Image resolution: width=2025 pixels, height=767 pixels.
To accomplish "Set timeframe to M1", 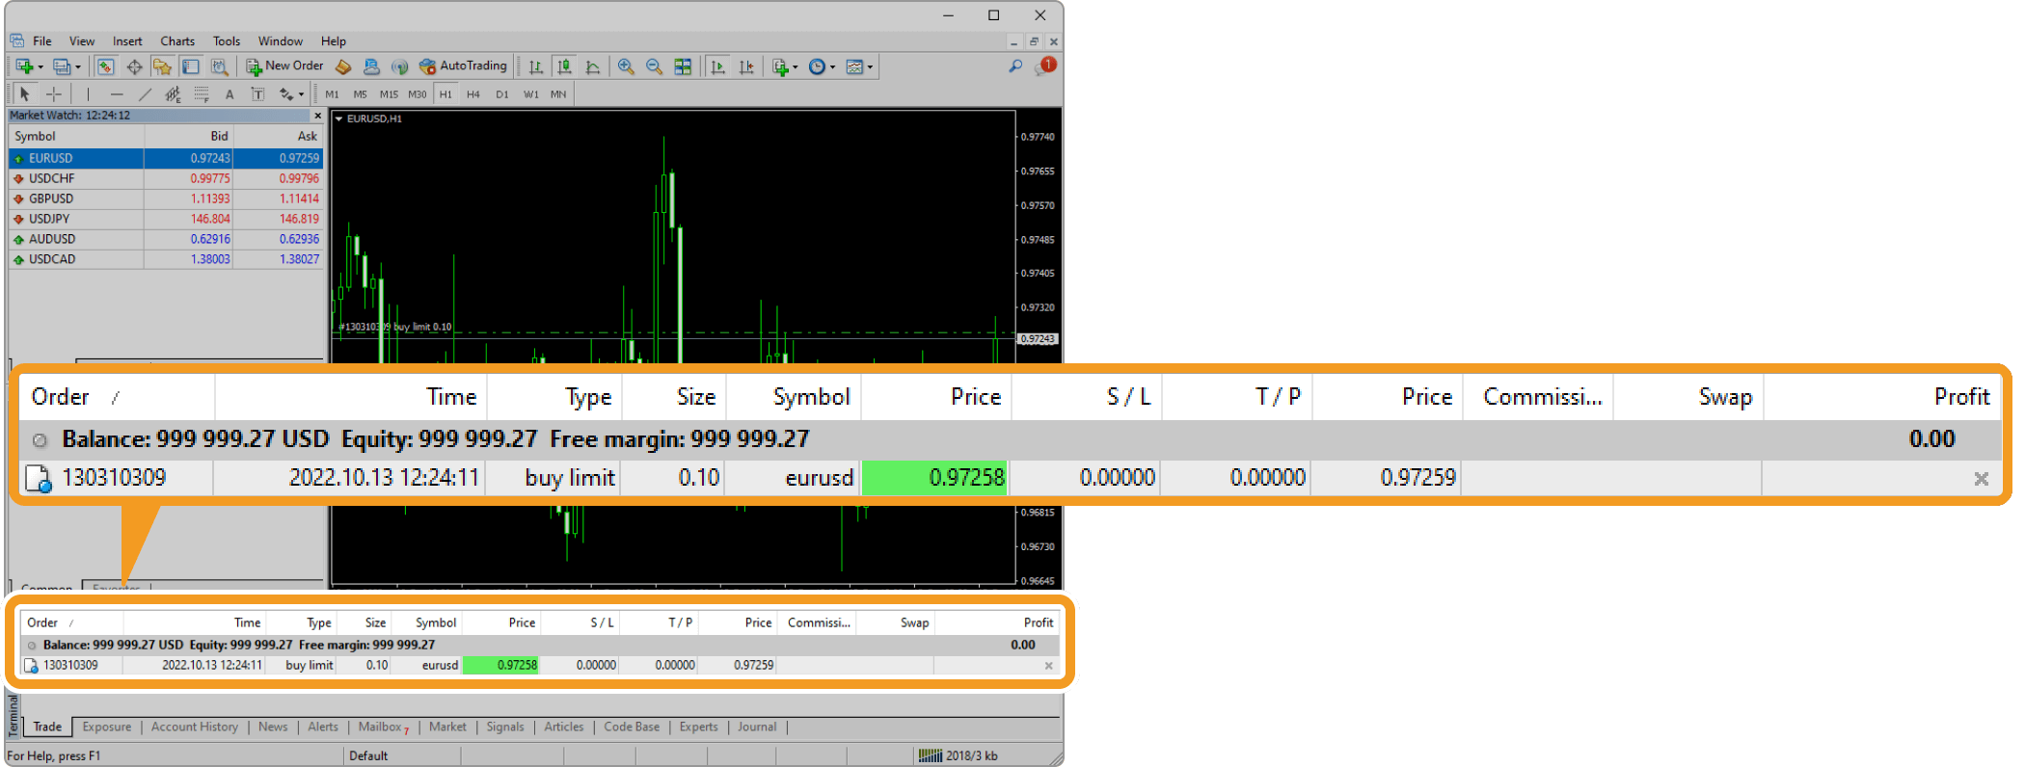I will click(332, 94).
